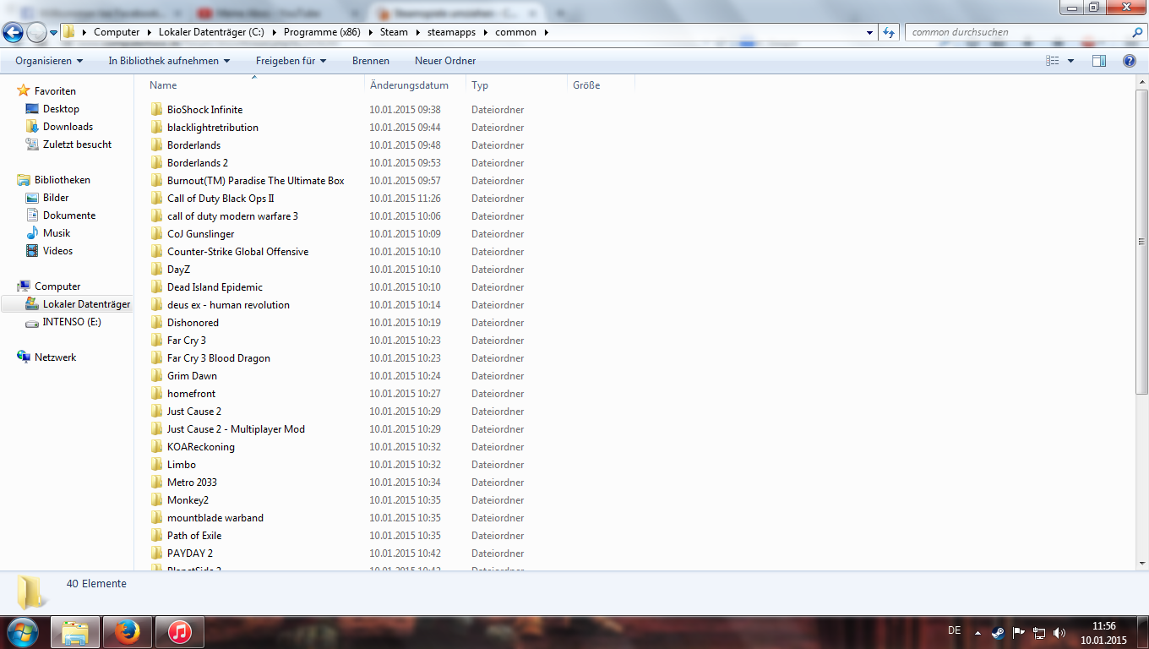Open Windows Explorer in the taskbar
This screenshot has height=649, width=1149.
[75, 632]
